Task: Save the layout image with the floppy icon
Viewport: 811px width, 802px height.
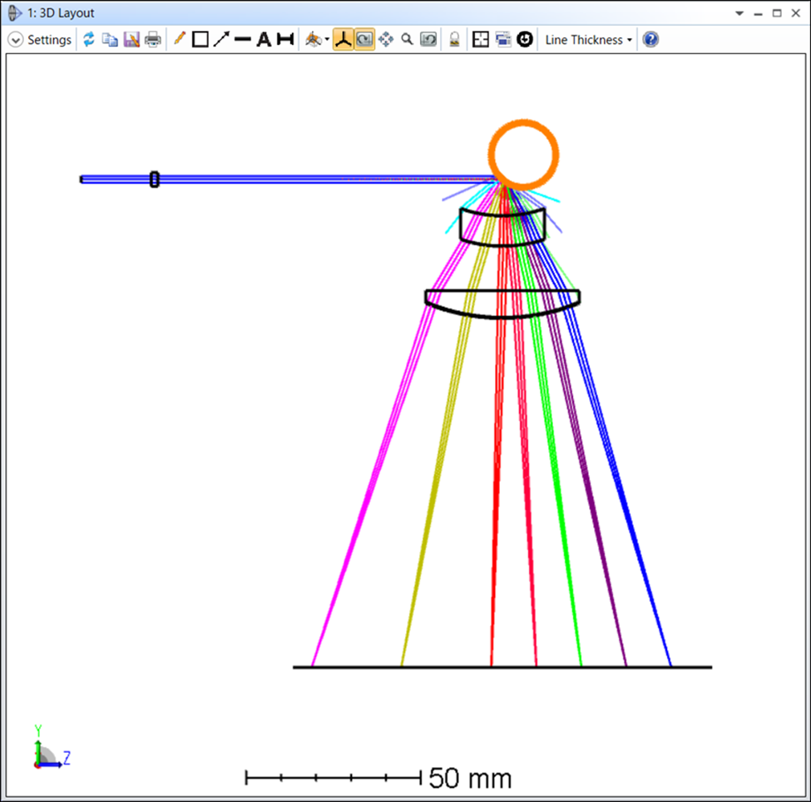Action: (131, 39)
